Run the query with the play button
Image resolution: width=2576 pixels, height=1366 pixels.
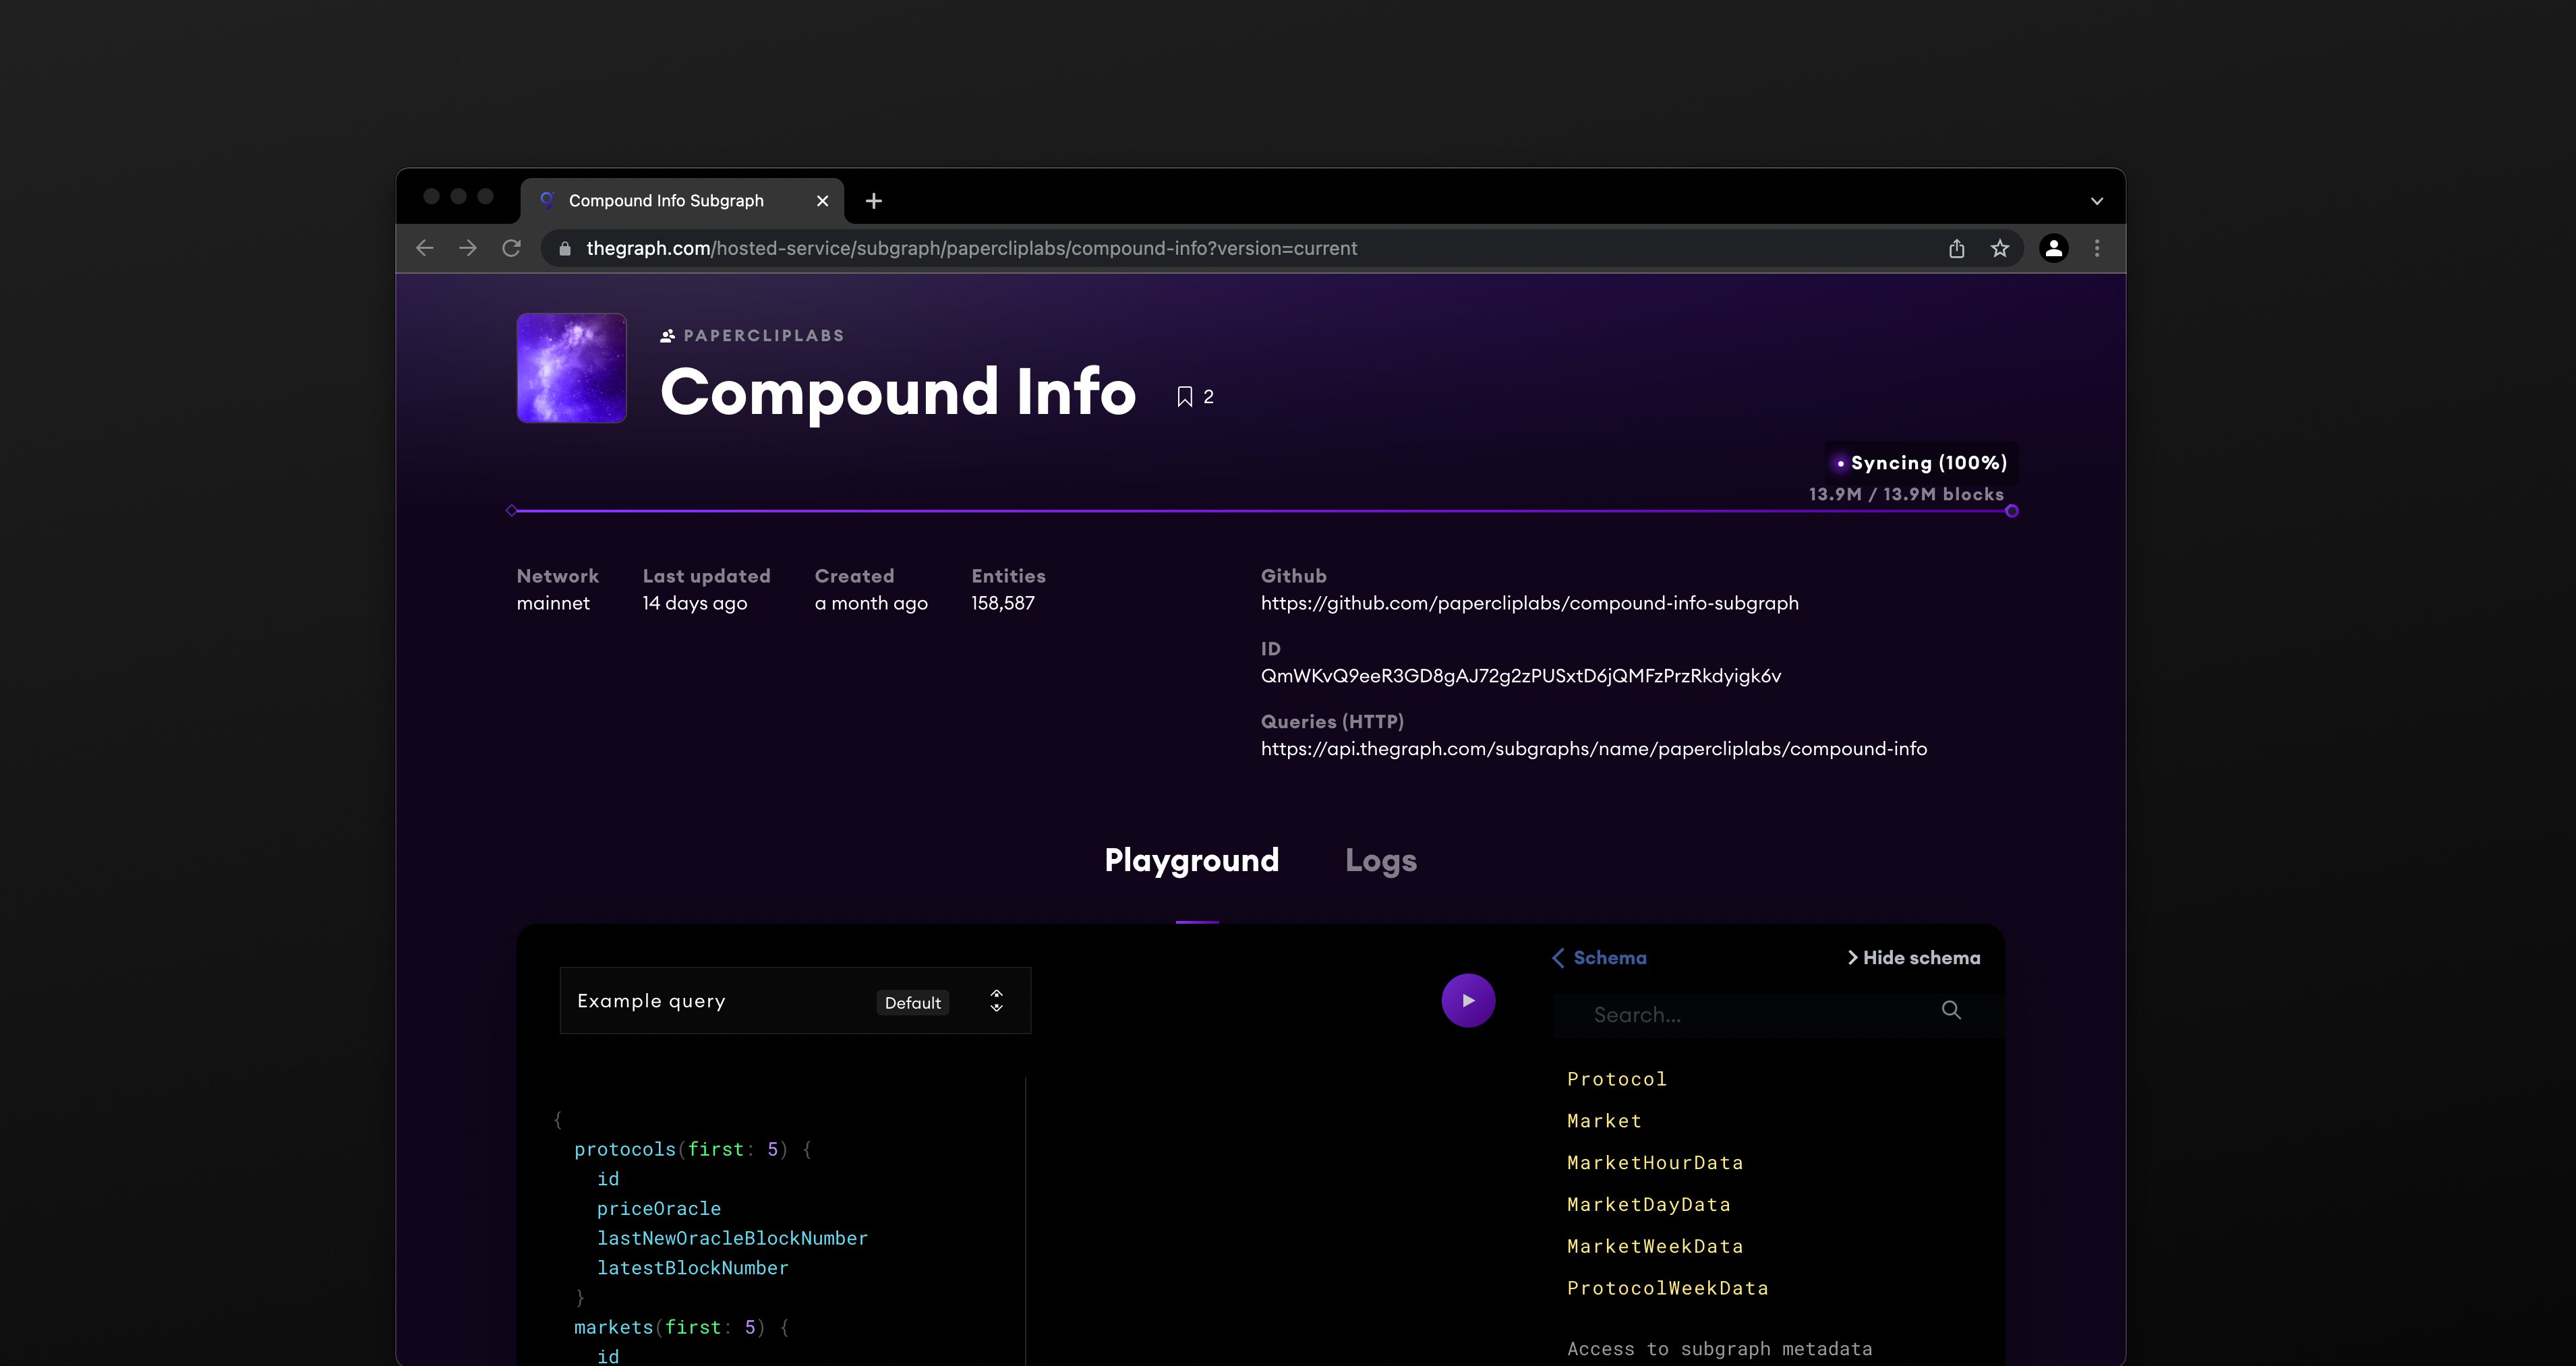[1468, 1000]
